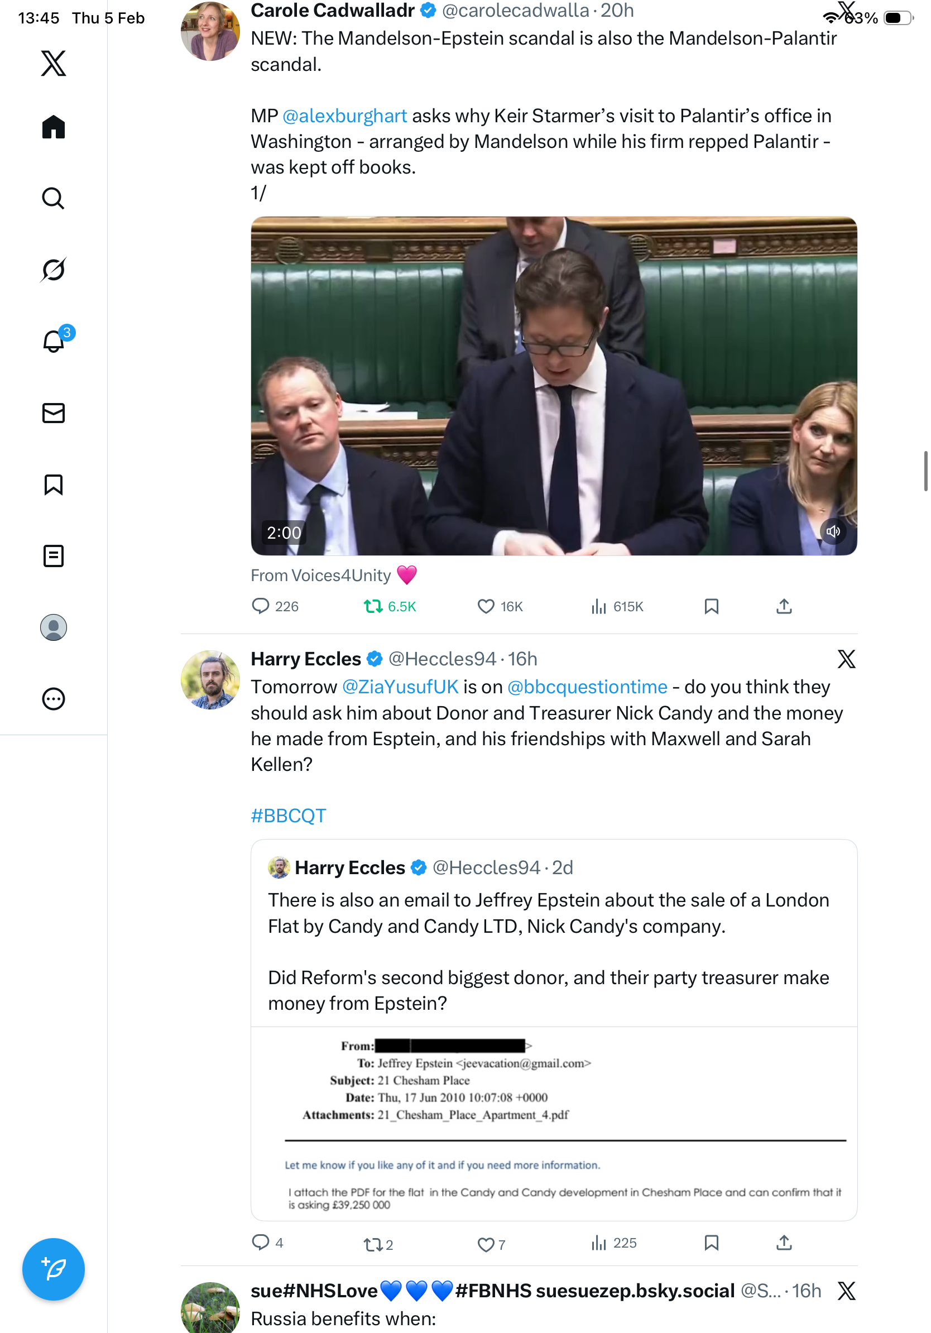Open the Search magnifier in sidebar
931x1333 pixels.
tap(54, 198)
